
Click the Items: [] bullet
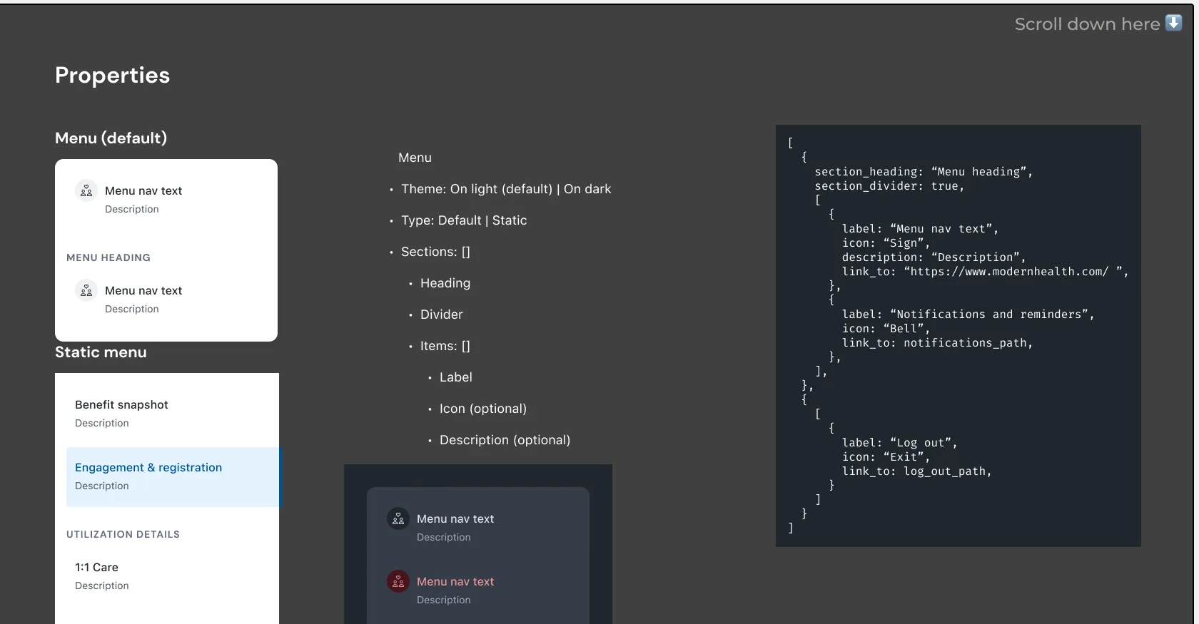[445, 346]
